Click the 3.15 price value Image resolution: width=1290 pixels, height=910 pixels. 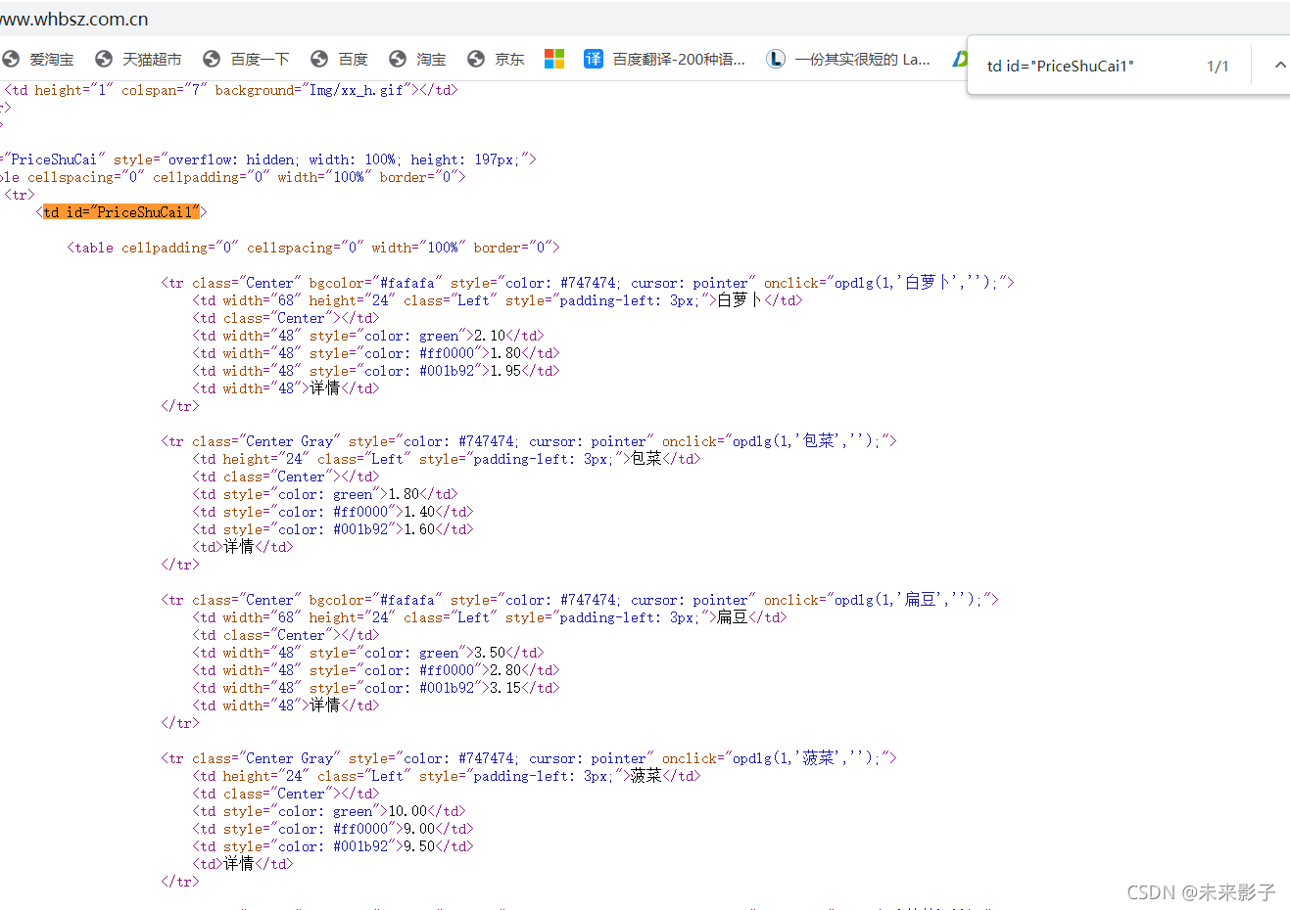point(505,688)
